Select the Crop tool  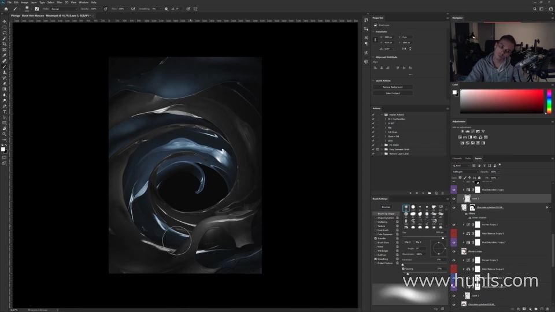pyautogui.click(x=5, y=44)
